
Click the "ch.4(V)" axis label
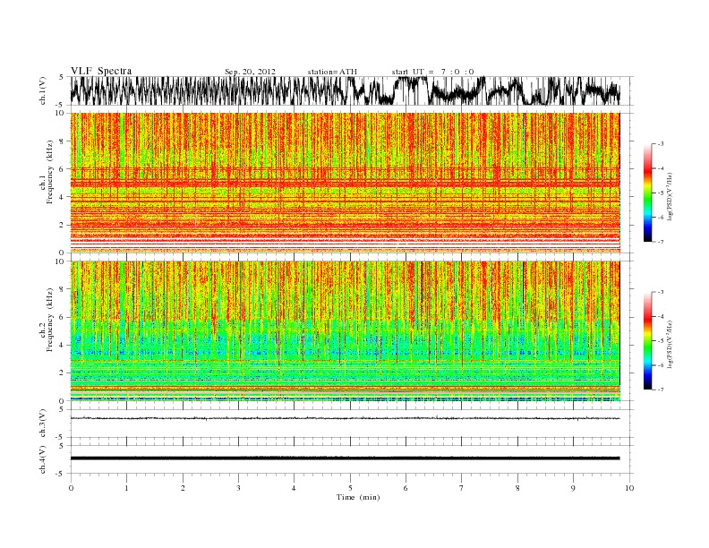pos(43,459)
